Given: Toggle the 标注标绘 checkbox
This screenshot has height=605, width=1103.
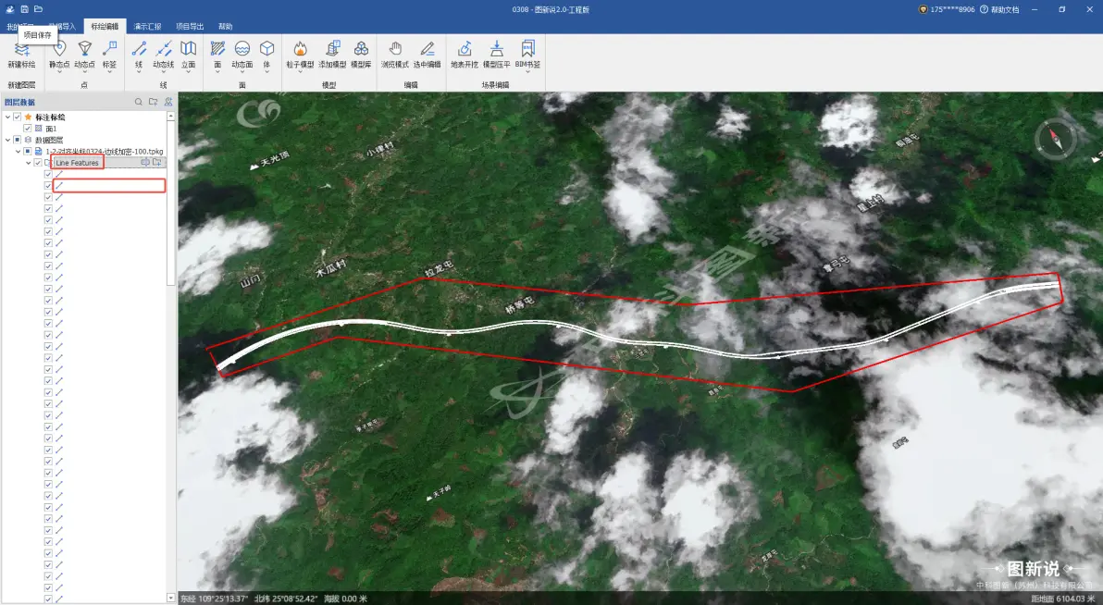Looking at the screenshot, I should 18,117.
